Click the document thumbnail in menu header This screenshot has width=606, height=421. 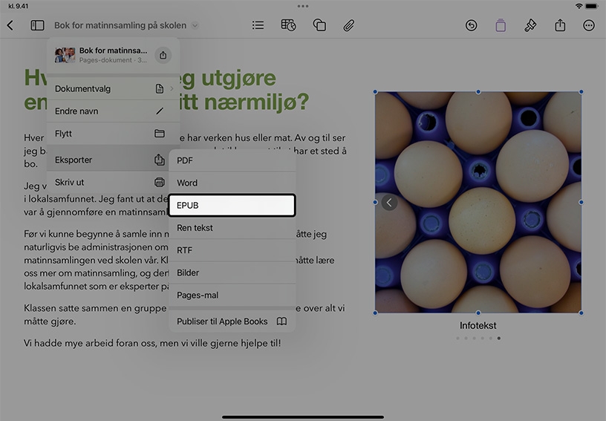point(65,55)
